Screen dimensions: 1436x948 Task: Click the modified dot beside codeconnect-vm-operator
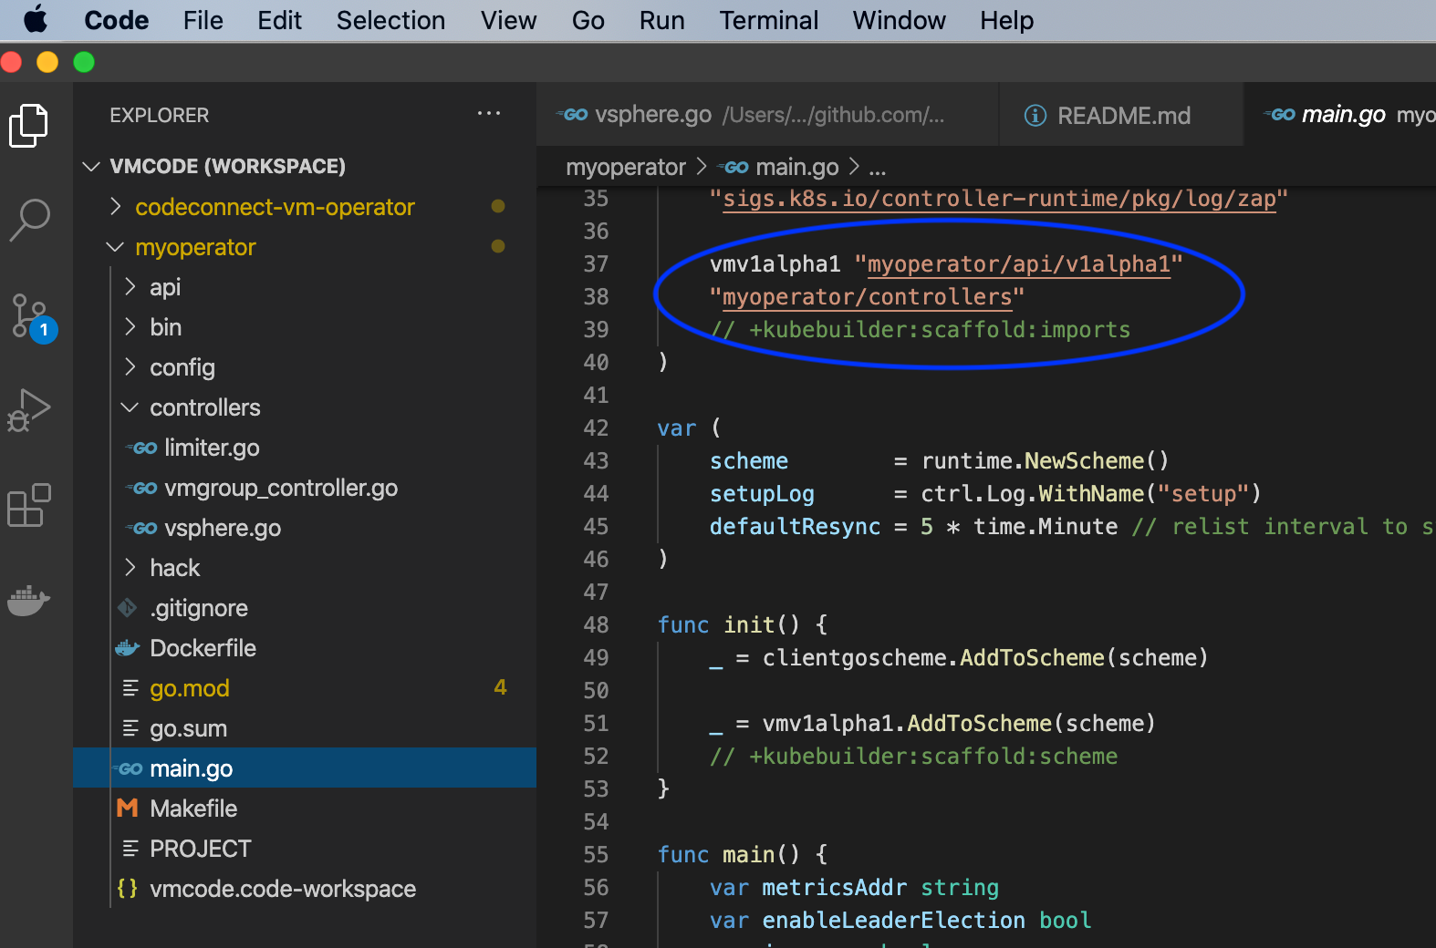498,206
